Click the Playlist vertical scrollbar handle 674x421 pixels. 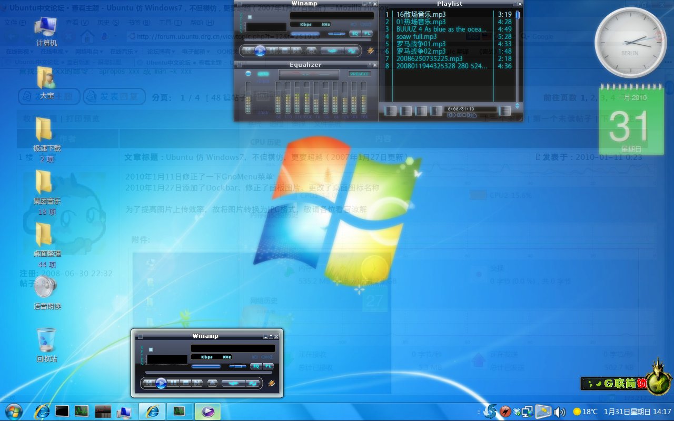(518, 15)
